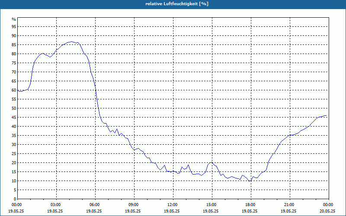Image resolution: width=346 pixels, height=216 pixels.
Task: Click the "00:00" time label above 19.05.25
Action: [16, 205]
